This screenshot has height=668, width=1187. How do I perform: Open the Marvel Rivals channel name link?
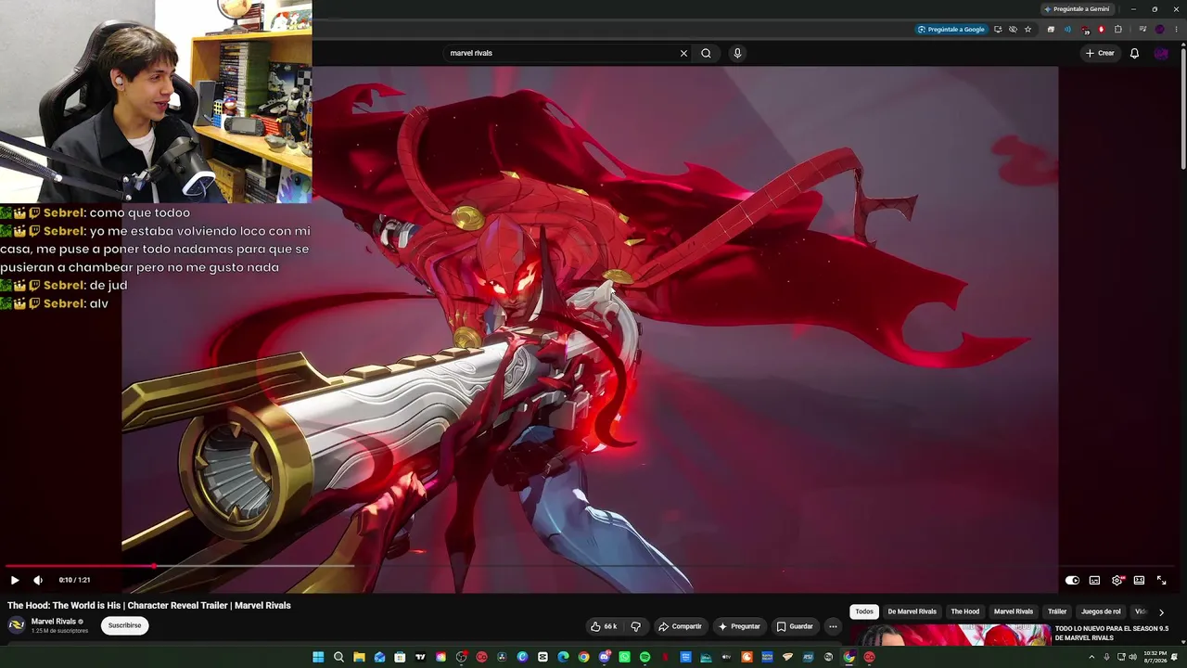[54, 622]
